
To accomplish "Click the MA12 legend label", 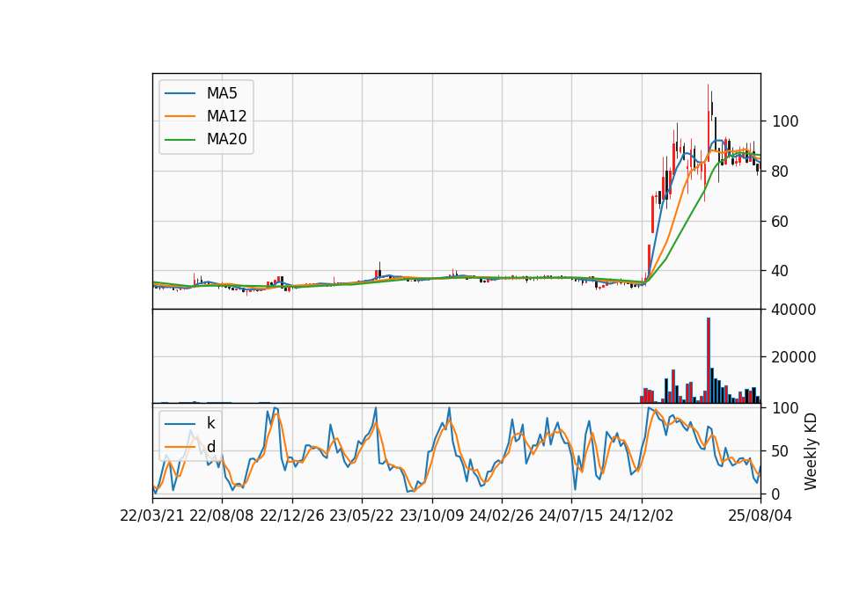I will click(x=226, y=116).
